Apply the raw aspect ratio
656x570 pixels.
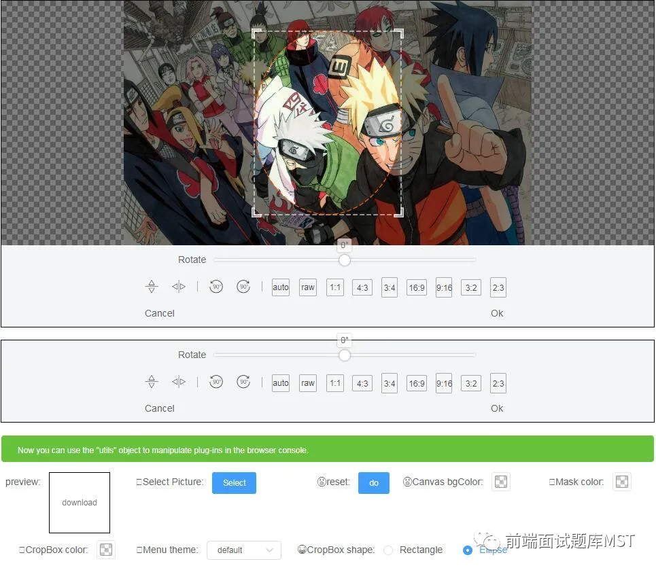point(307,287)
